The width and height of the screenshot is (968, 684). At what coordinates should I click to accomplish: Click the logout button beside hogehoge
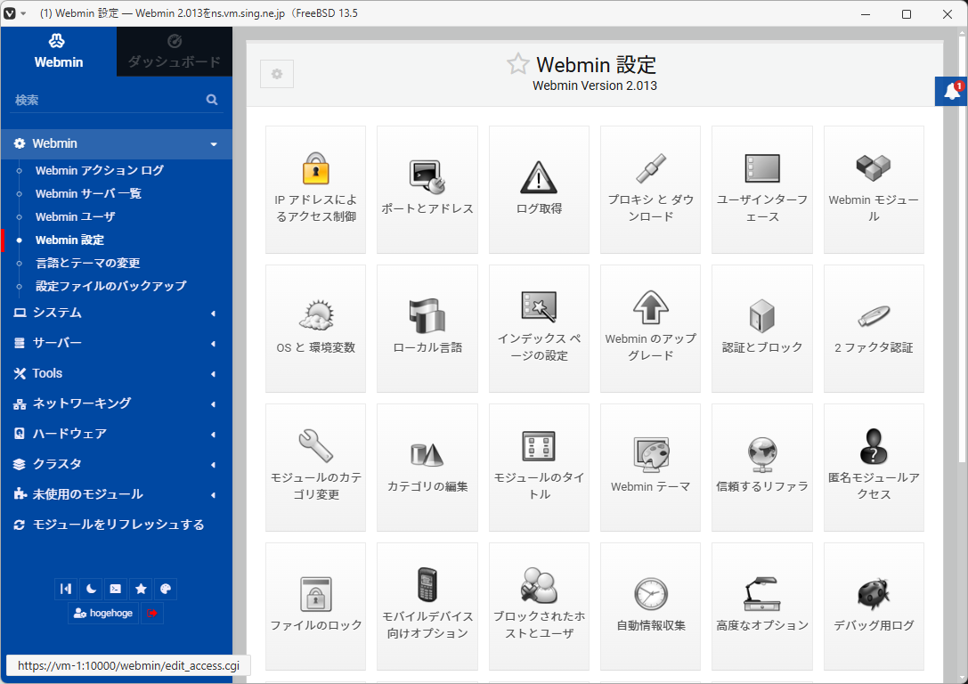152,613
